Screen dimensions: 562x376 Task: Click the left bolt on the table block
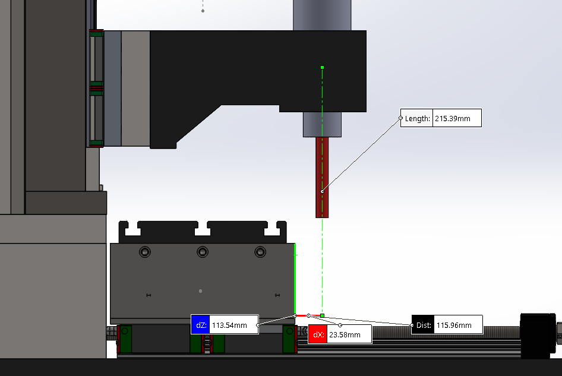(145, 252)
